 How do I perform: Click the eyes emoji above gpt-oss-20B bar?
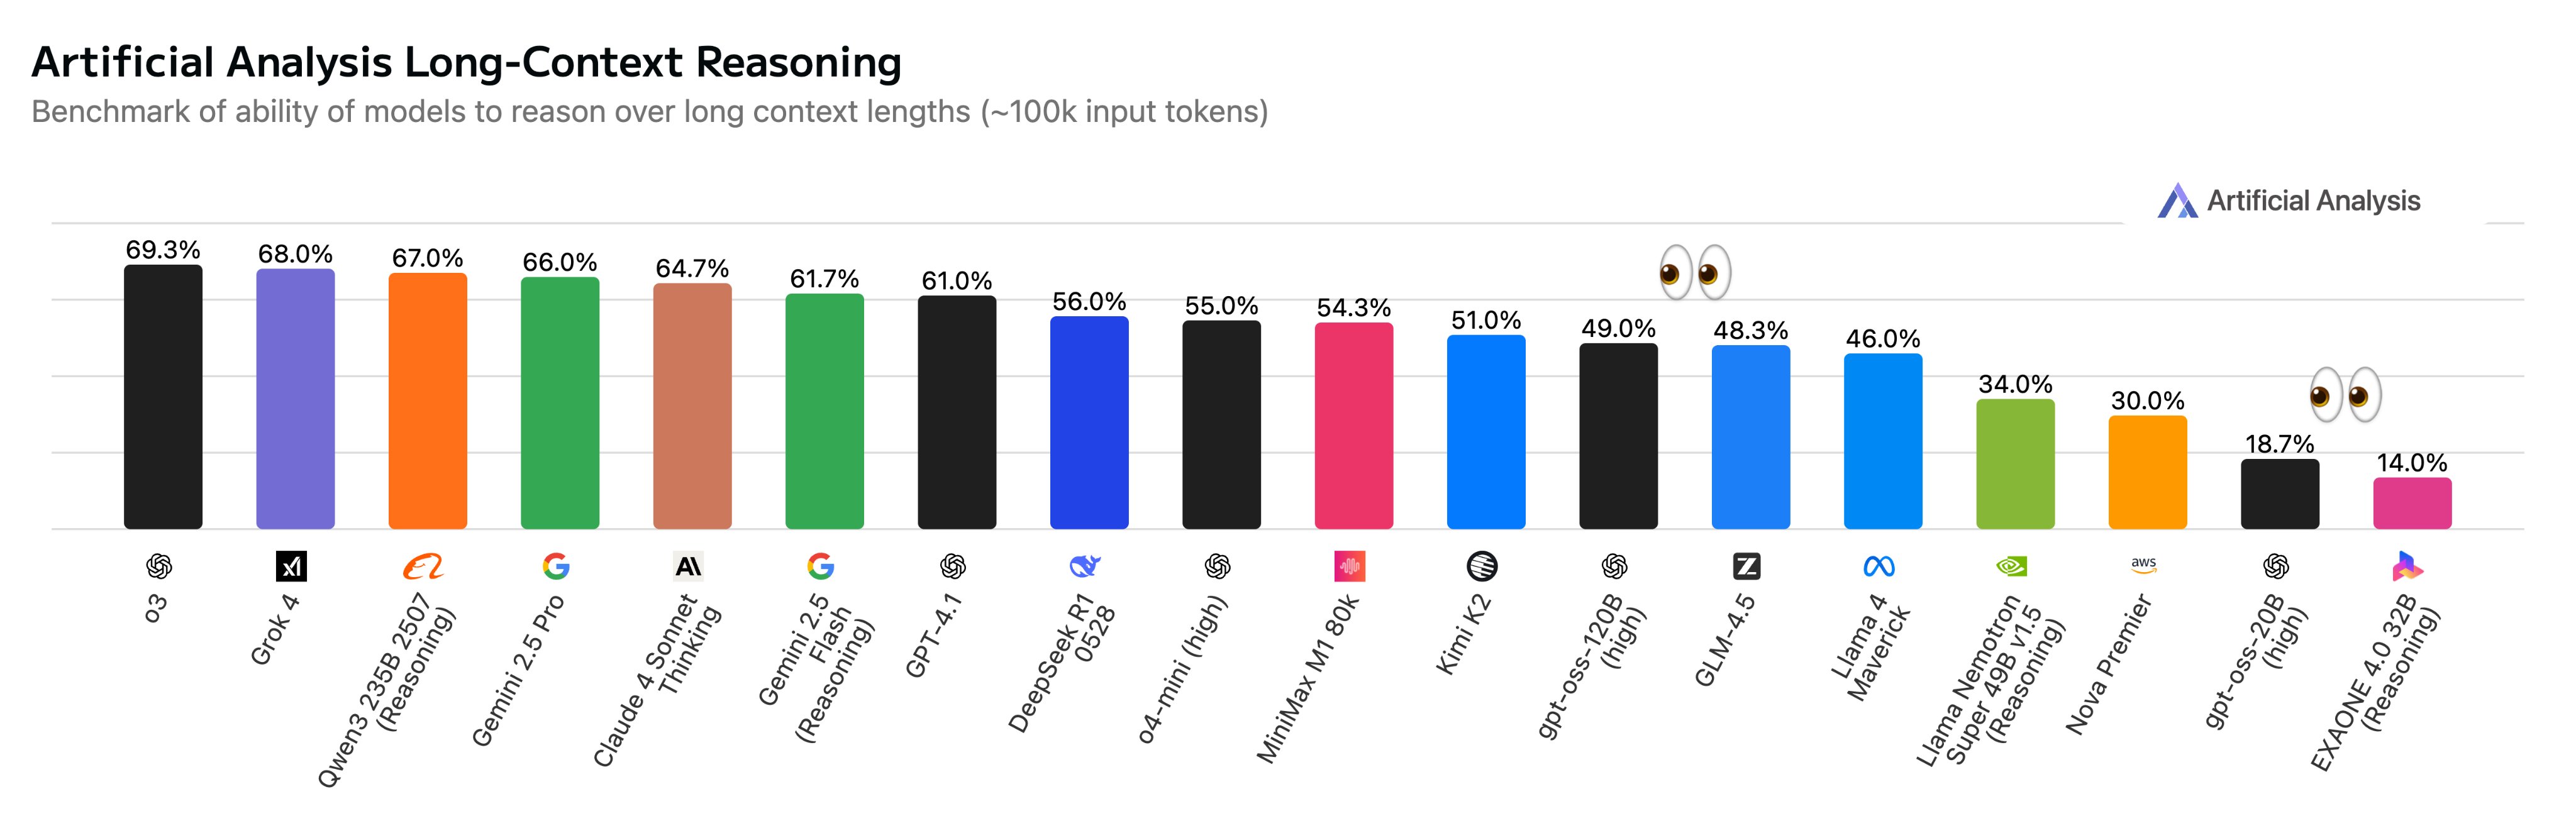2344,395
